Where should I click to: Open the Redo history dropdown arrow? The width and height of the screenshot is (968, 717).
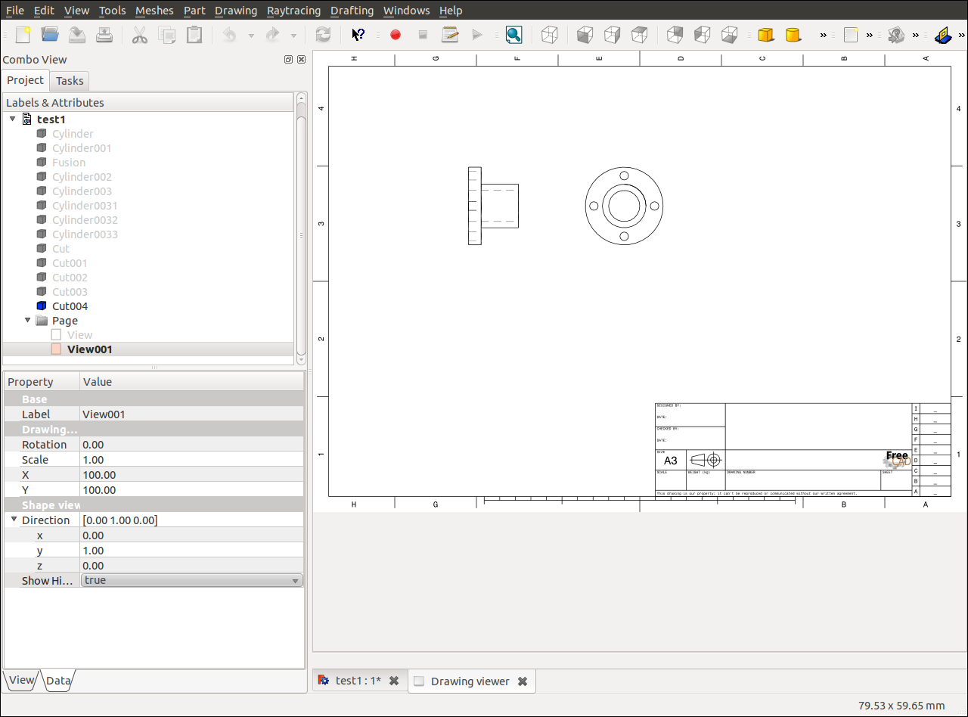[293, 36]
